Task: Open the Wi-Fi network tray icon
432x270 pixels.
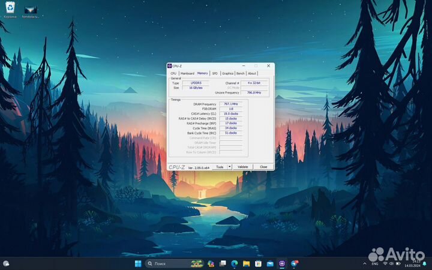Action: (x=385, y=264)
